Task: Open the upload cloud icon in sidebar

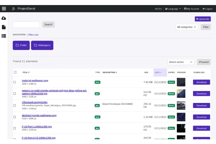Action: (x=4, y=18)
